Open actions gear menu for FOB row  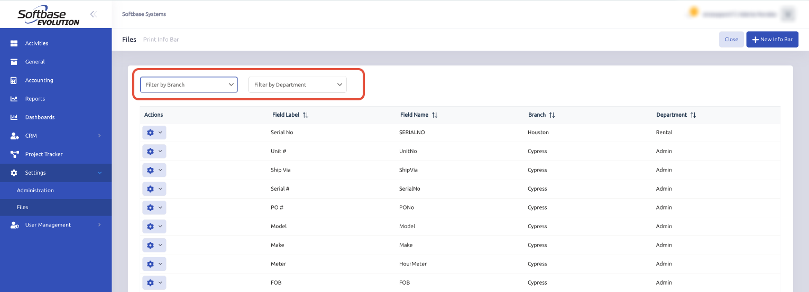click(x=154, y=282)
